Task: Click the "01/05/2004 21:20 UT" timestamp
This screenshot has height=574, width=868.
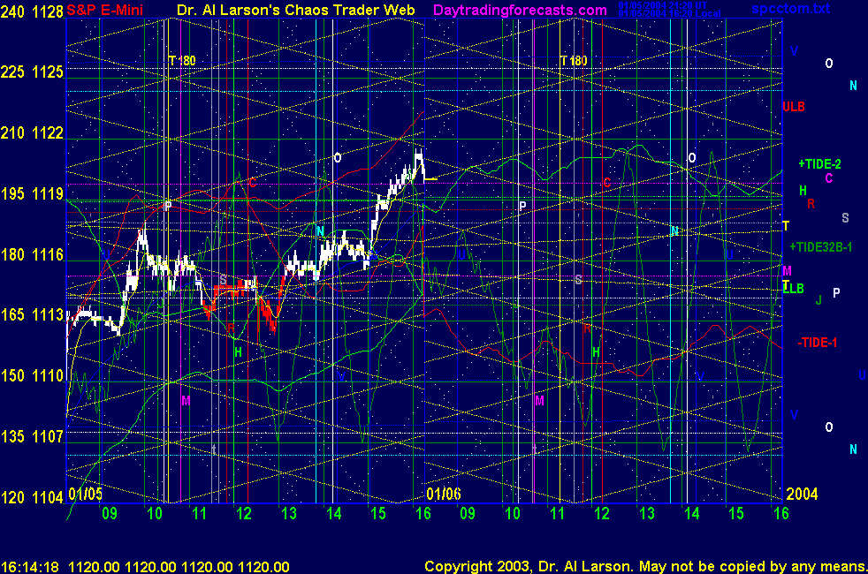Action: coord(663,5)
